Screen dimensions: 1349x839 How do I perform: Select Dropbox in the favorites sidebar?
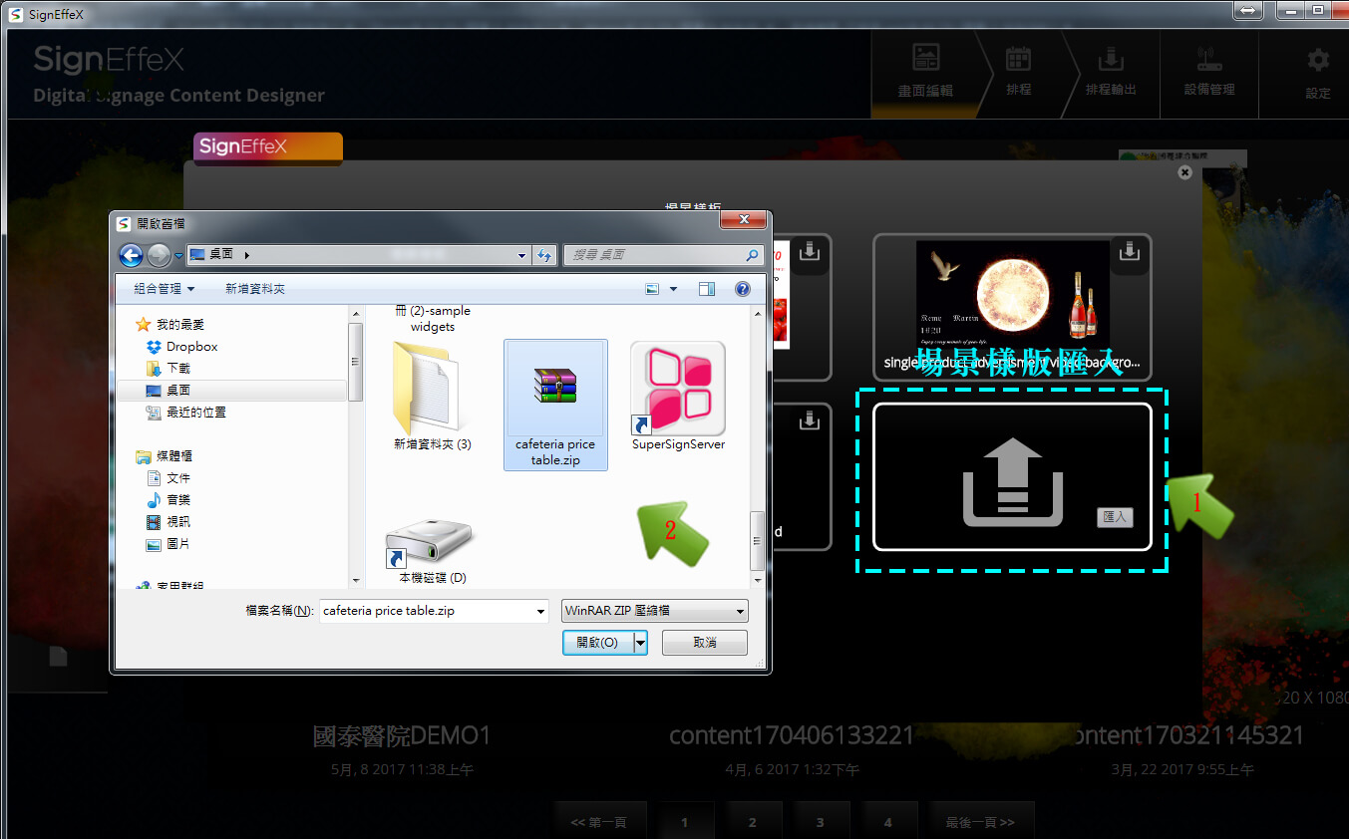pos(191,347)
